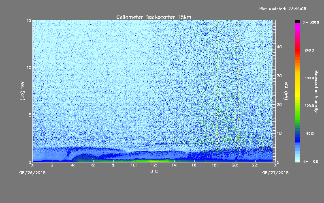Click the '>= 300.0' colorbar value

pyautogui.click(x=311, y=22)
